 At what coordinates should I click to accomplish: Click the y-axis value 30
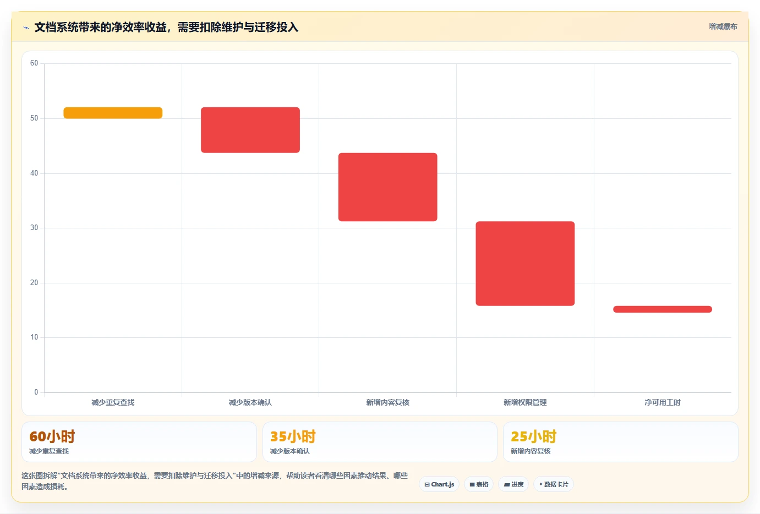point(34,228)
